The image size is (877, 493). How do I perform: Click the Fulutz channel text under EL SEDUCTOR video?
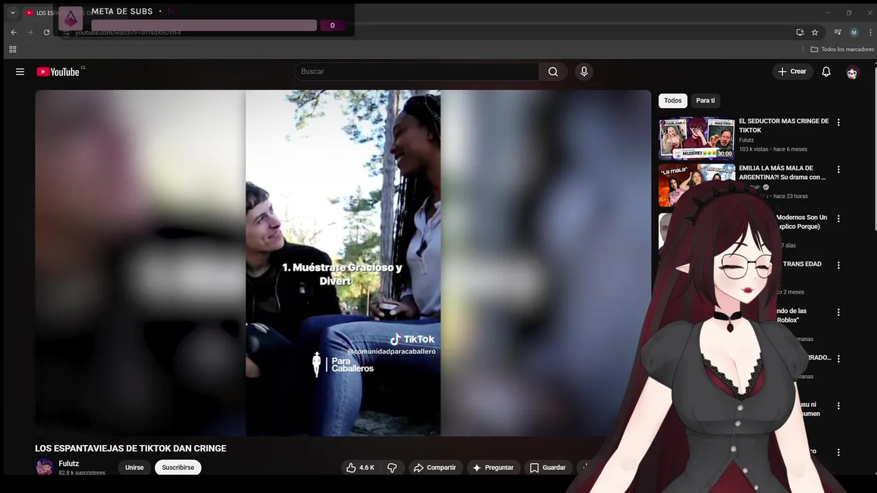[x=746, y=140]
